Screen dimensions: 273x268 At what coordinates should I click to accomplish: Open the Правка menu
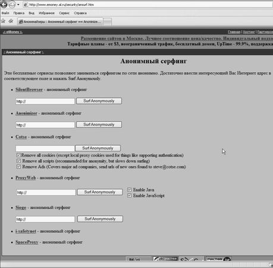(x=19, y=13)
